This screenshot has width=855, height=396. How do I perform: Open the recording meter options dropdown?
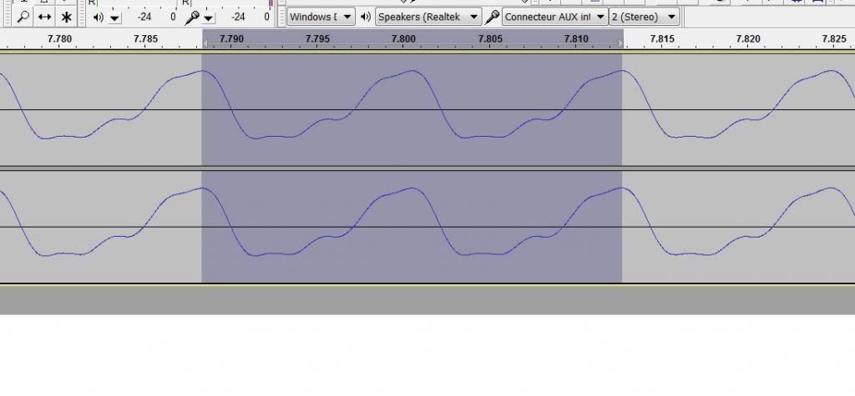coord(209,18)
